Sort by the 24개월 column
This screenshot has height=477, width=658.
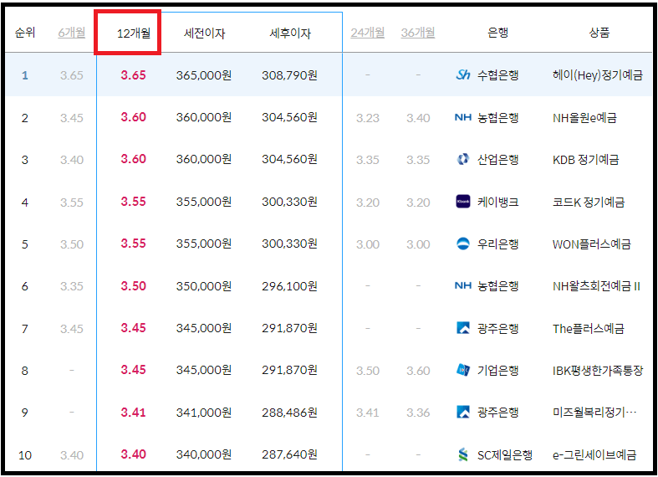(x=368, y=33)
